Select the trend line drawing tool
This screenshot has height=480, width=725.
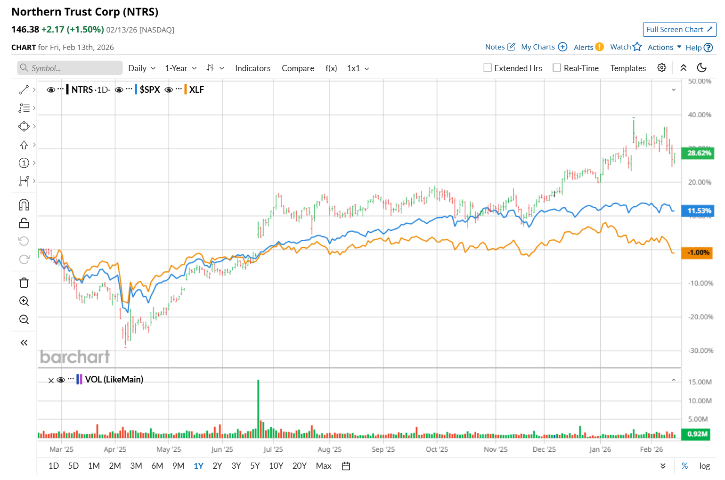24,89
